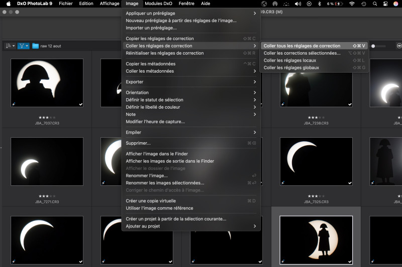This screenshot has width=402, height=267.
Task: Expand the Orientation submenu
Action: point(191,93)
